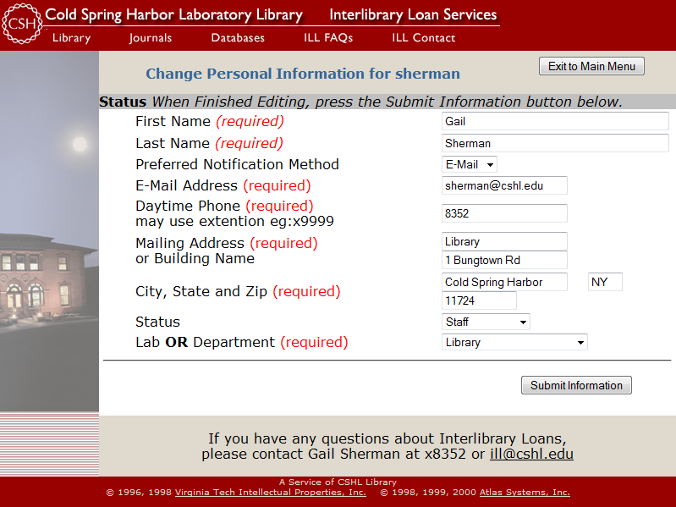This screenshot has width=676, height=507.
Task: Open the Status dropdown showing Staff
Action: (486, 322)
